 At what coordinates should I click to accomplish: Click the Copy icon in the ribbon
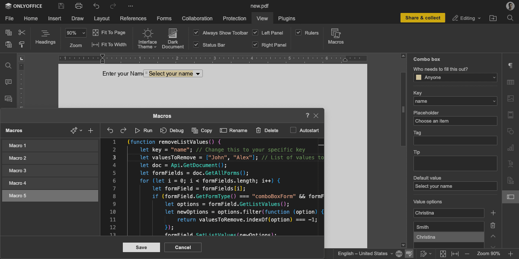(x=9, y=32)
